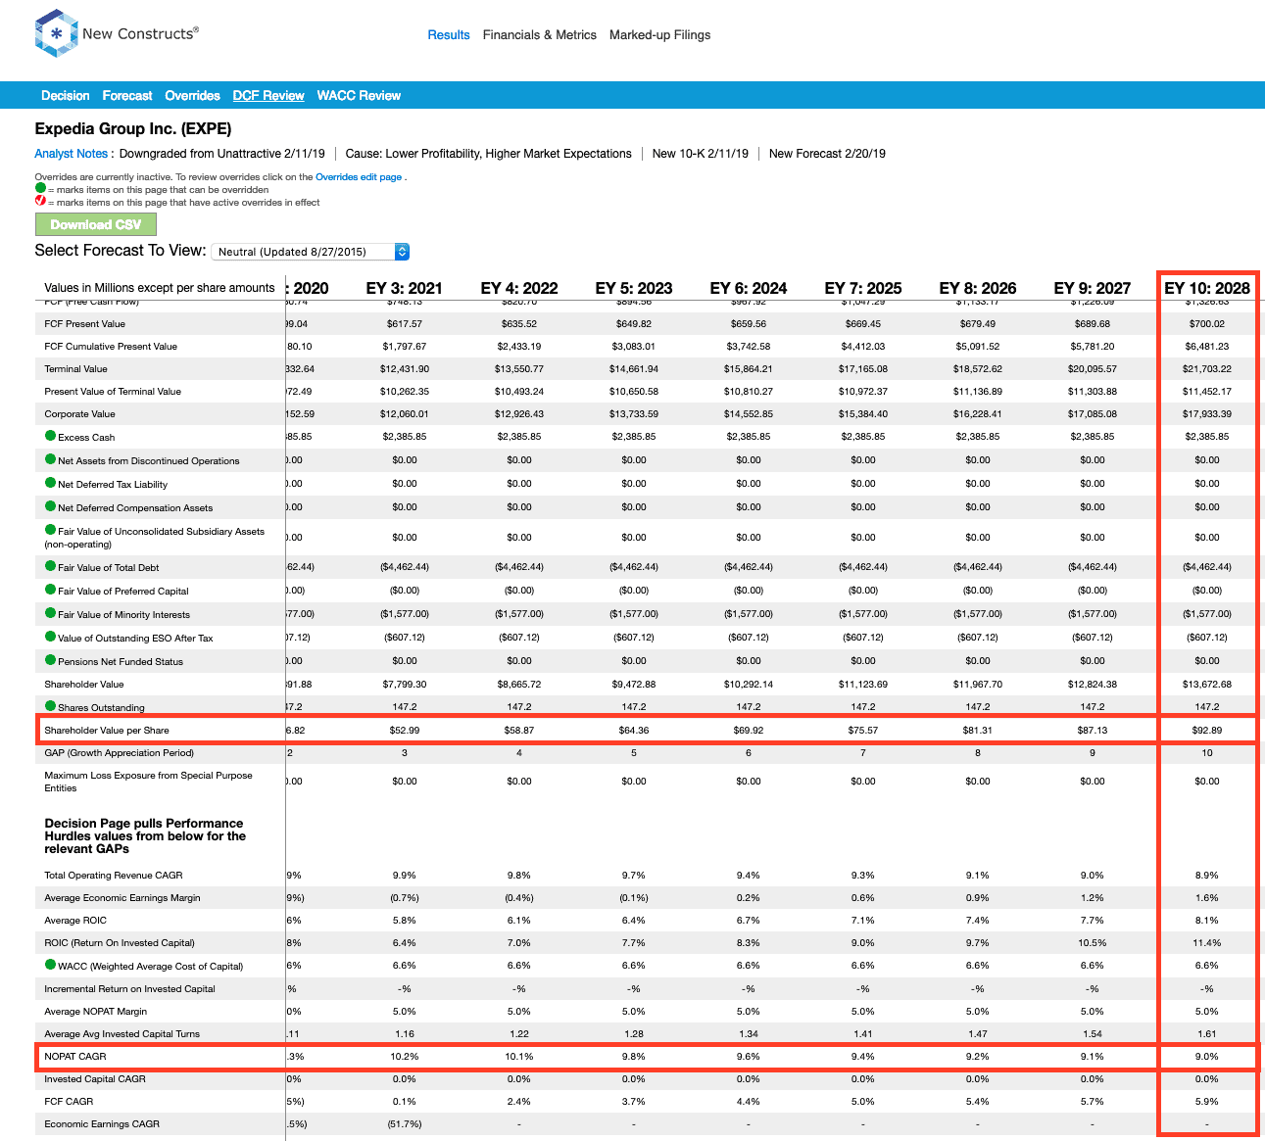Viewport: 1265px width, 1141px height.
Task: Click Maximum Loss Exposure from Special Purpose Entities
Action: point(148,781)
